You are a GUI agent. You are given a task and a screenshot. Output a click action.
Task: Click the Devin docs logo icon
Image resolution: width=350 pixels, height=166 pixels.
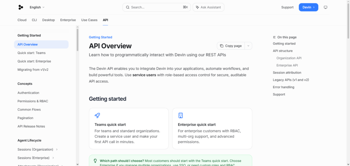point(21,7)
